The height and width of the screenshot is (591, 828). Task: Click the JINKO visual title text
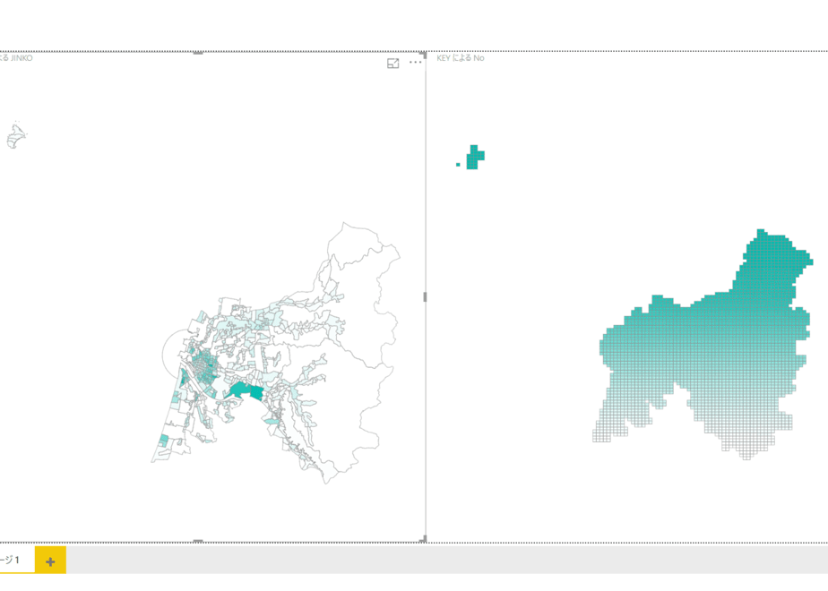[16, 58]
